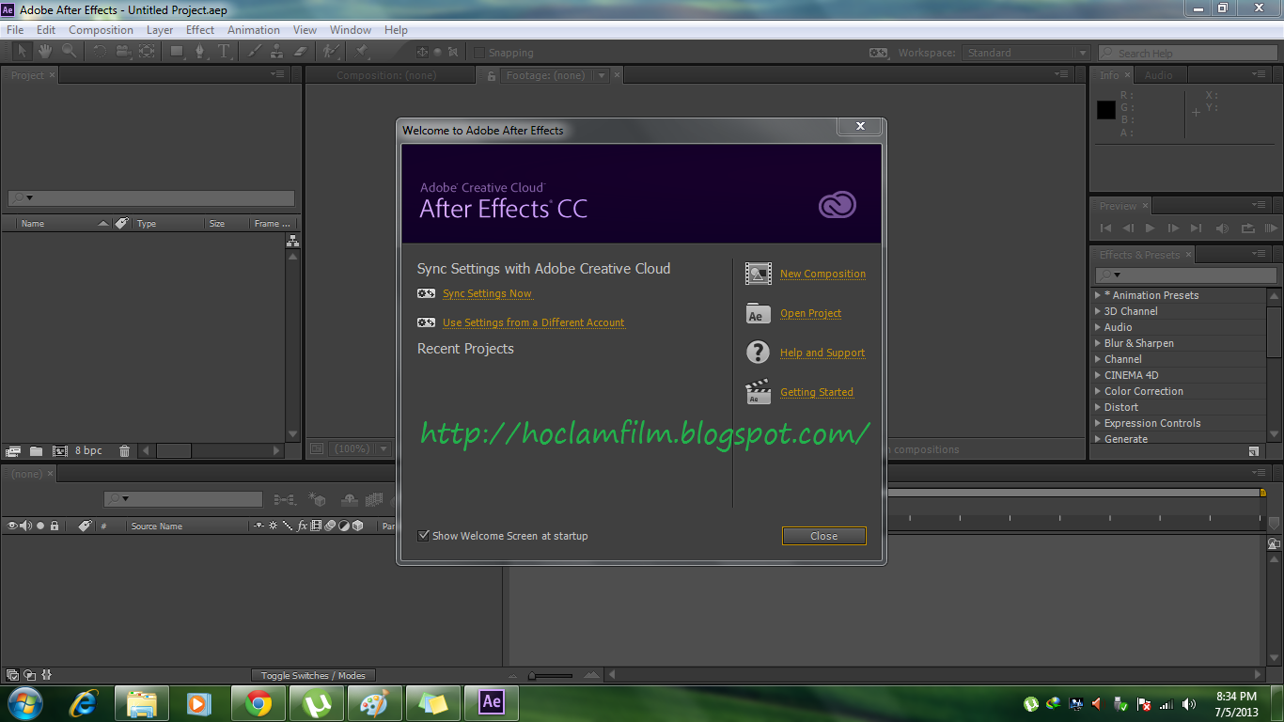Toggle audio speaker column in timeline

(x=25, y=526)
